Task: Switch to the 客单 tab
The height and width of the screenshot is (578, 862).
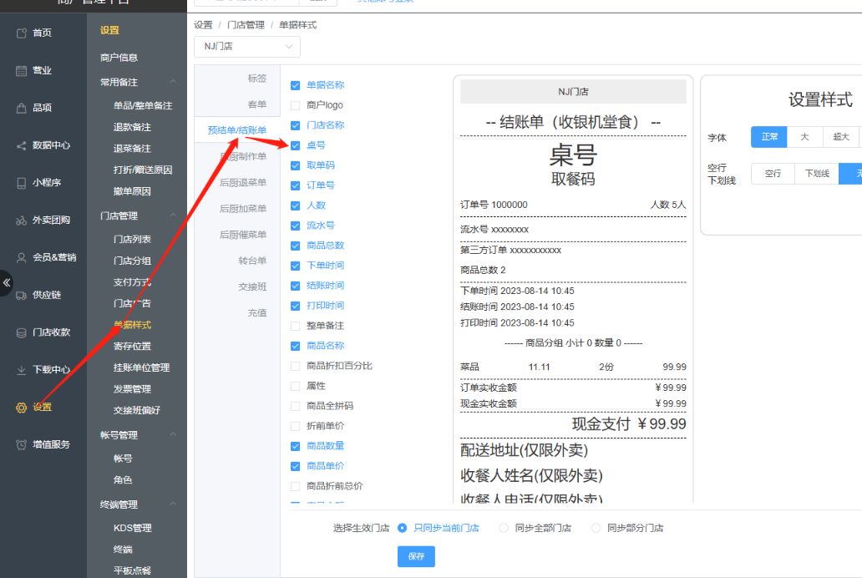Action: [x=256, y=104]
